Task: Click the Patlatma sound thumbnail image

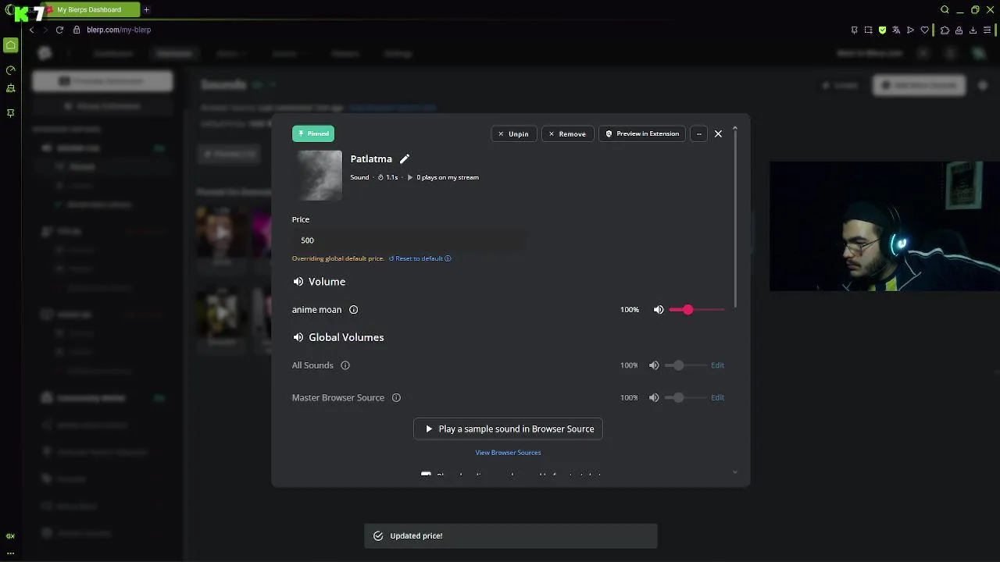Action: point(320,176)
